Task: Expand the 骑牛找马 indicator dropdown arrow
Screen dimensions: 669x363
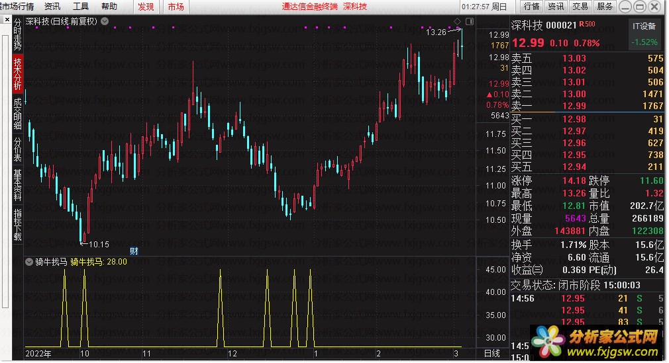Action: tap(29, 262)
